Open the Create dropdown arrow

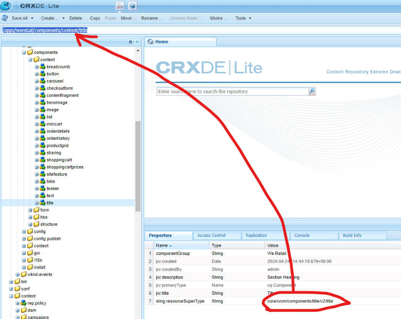point(64,18)
